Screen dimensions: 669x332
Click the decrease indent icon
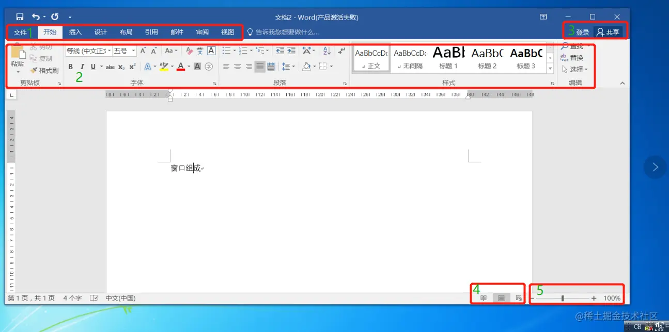click(x=280, y=51)
